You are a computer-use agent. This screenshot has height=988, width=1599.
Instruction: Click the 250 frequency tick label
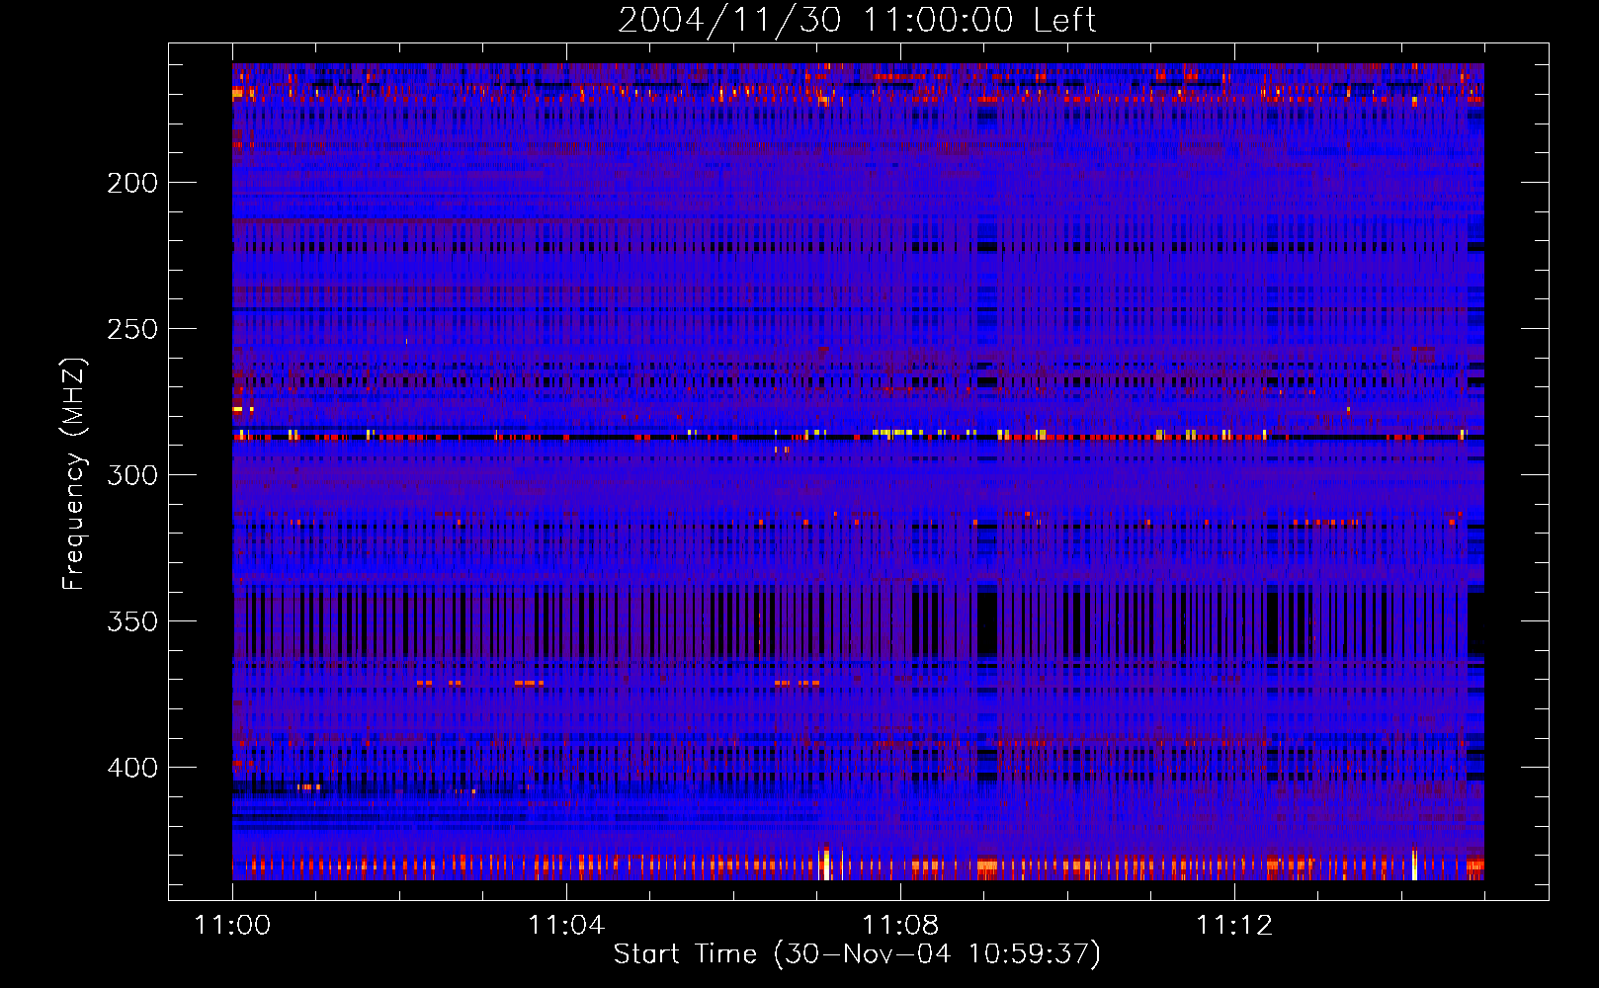click(132, 329)
